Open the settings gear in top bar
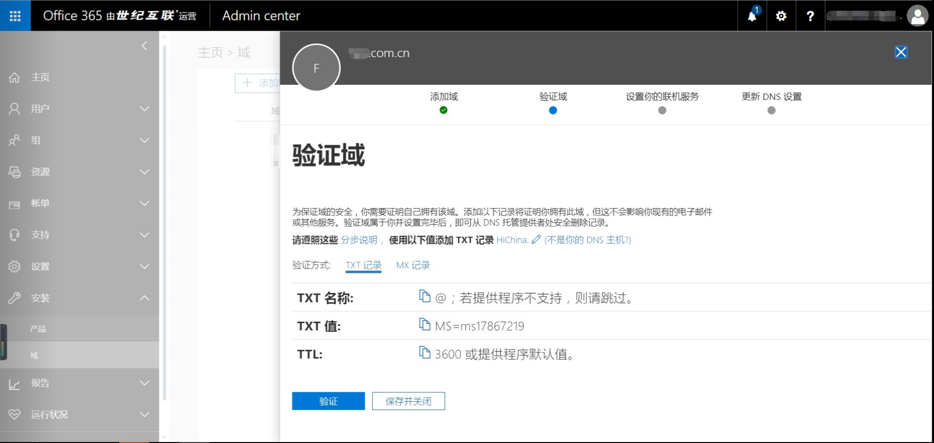This screenshot has height=443, width=934. pos(781,16)
